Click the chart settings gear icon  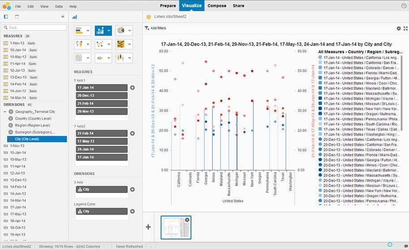(399, 28)
